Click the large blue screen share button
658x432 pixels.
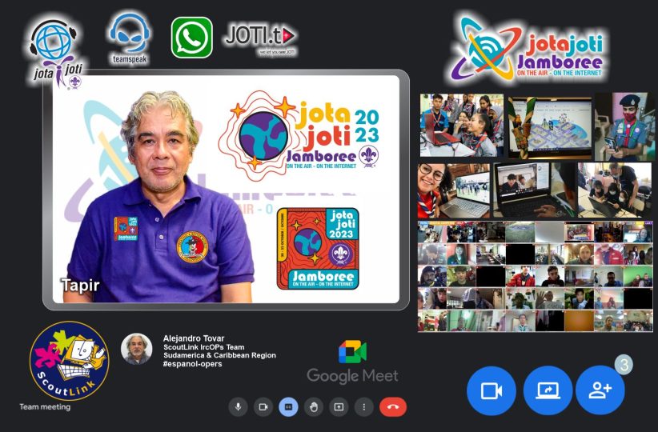coord(548,390)
